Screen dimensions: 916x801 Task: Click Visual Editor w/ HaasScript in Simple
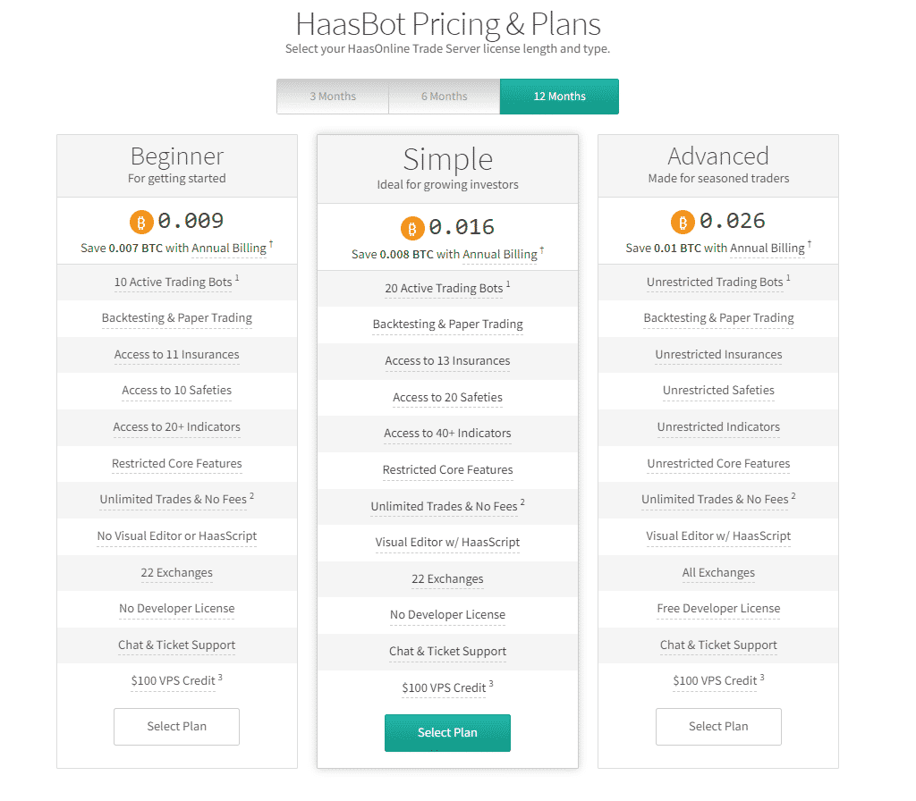pyautogui.click(x=447, y=543)
